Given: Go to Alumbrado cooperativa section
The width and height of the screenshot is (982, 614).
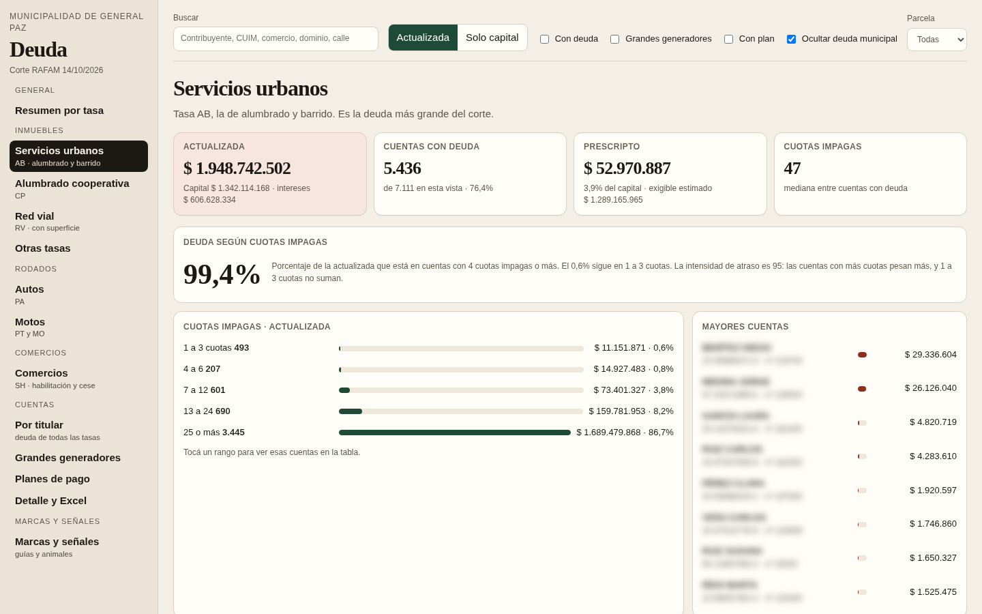Looking at the screenshot, I should tap(78, 189).
